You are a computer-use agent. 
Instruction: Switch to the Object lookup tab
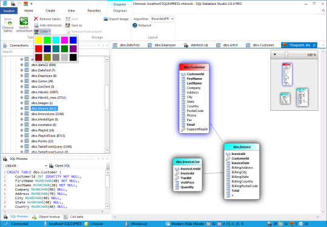coord(46,217)
